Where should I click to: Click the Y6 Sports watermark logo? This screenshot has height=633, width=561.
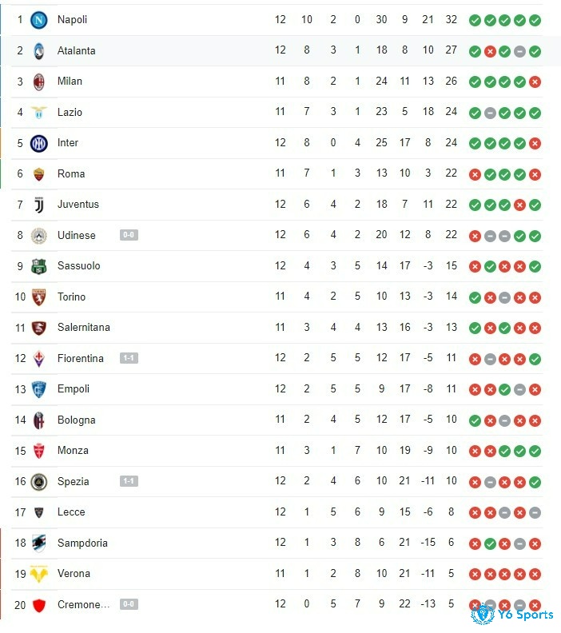pos(512,614)
